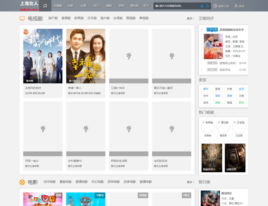Viewport: 268px width, 206px height.
Task: Select the 韩国剧 category link
Action: 131,19
